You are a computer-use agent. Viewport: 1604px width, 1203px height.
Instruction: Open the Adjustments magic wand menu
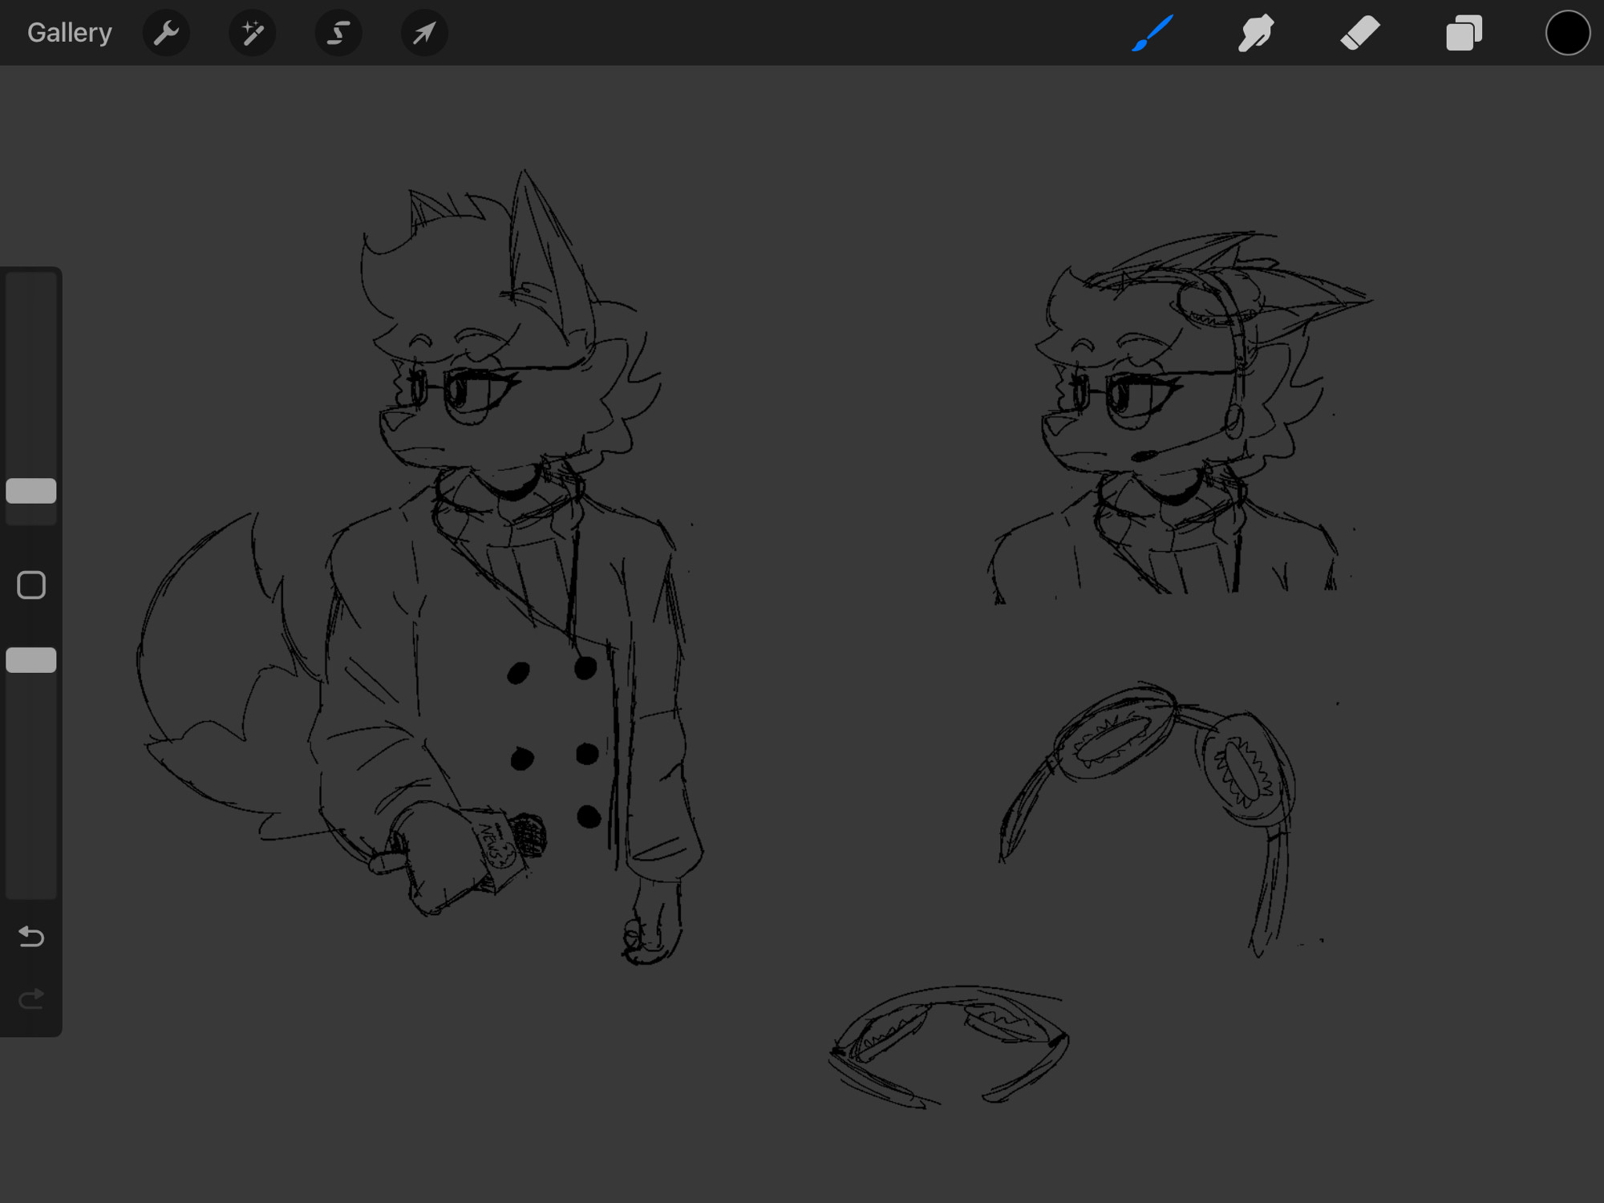(252, 33)
